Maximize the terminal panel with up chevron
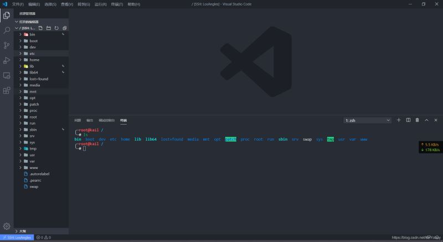443x242 pixels. tap(426, 120)
